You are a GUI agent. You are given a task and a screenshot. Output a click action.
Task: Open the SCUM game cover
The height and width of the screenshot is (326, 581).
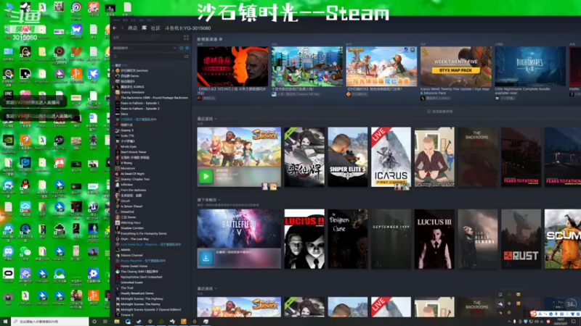(x=563, y=239)
